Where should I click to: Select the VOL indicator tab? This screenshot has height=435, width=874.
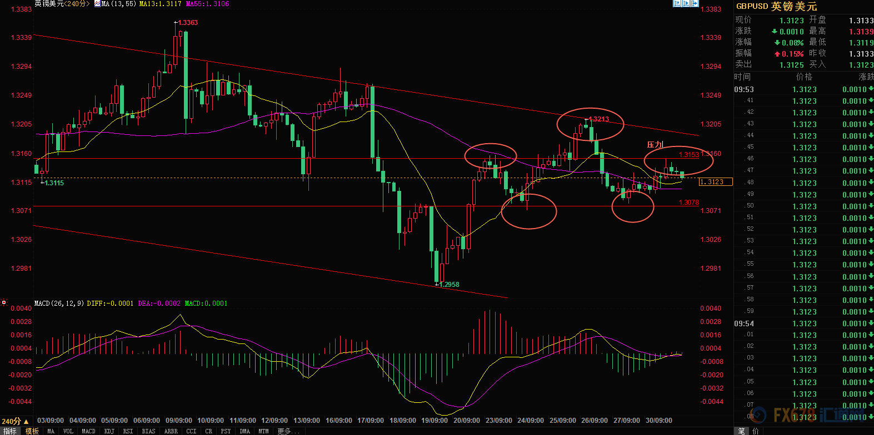tap(68, 431)
